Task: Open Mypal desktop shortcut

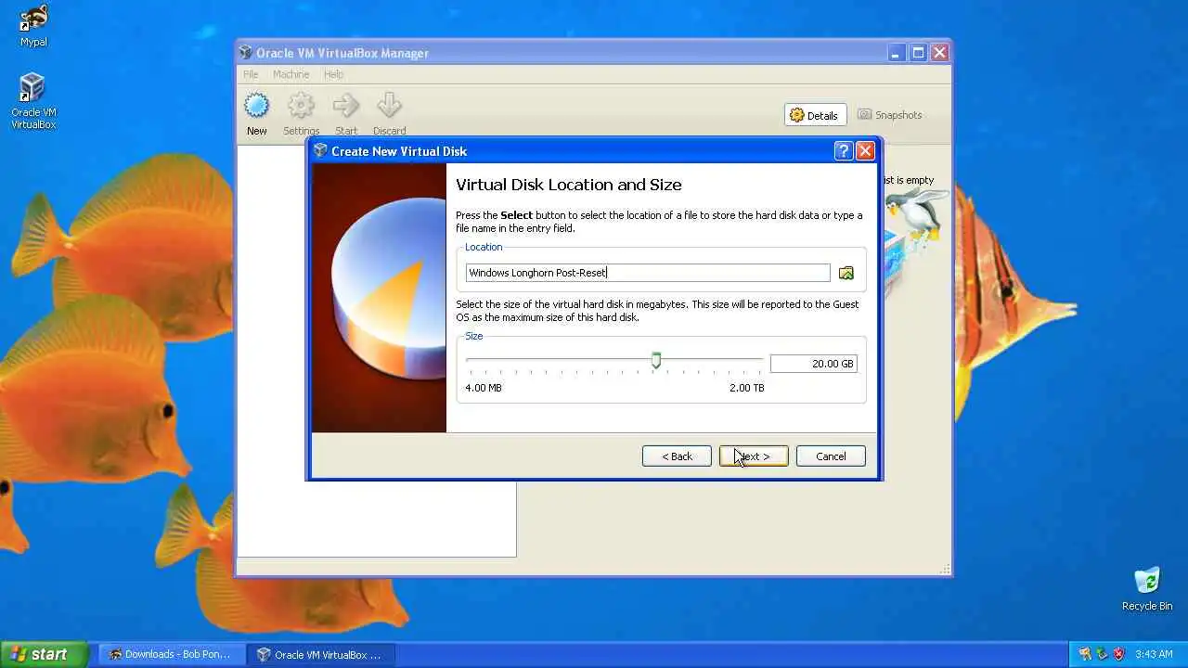Action: [33, 26]
